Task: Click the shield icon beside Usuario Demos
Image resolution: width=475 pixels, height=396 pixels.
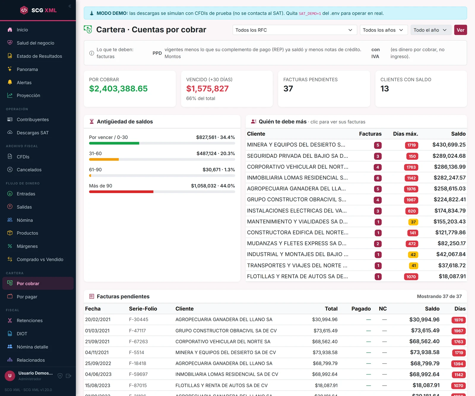Action: (60, 376)
